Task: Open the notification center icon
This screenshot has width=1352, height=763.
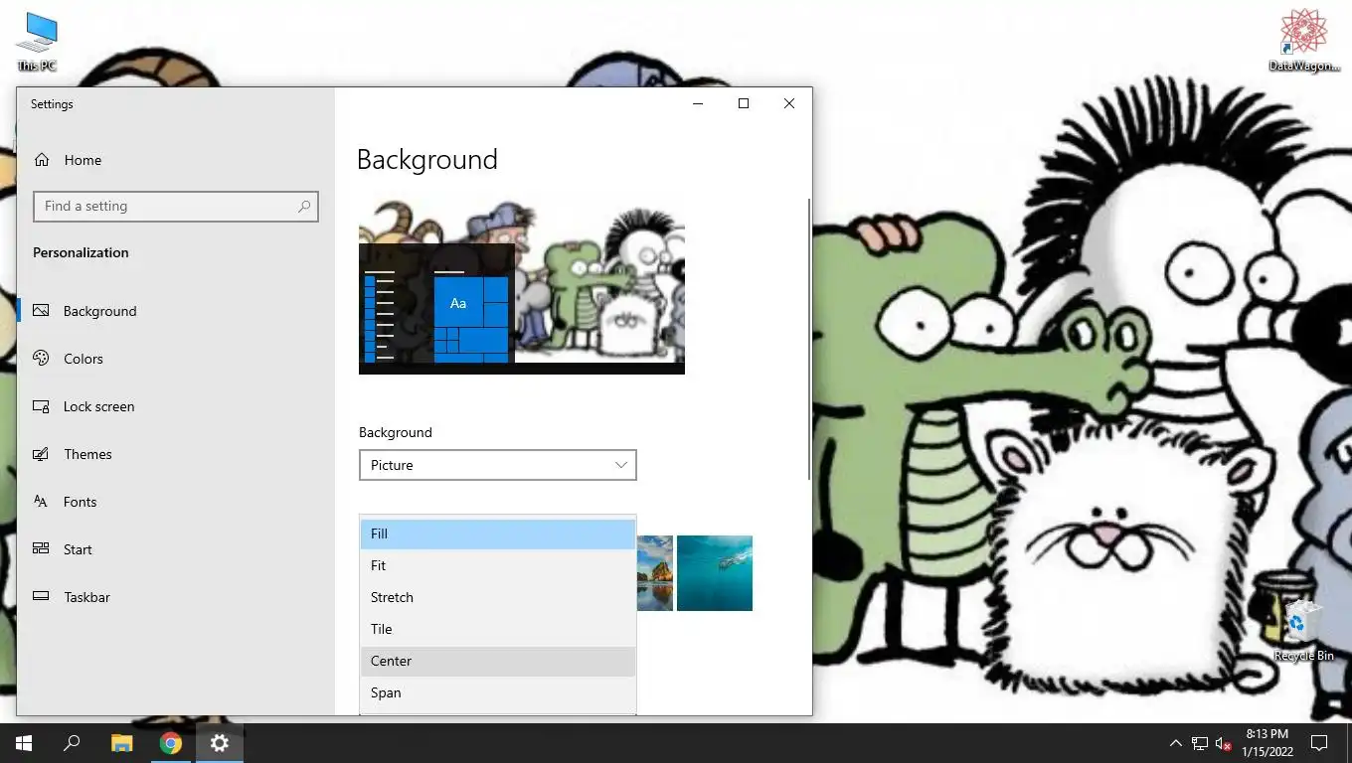Action: click(x=1319, y=743)
